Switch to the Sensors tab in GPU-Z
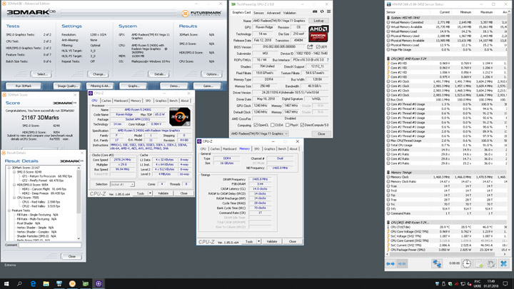Viewport: 514px width, 289px height. point(258,13)
